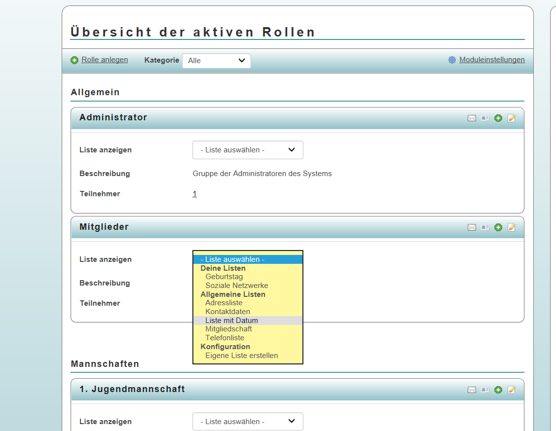Screen dimensions: 556x431
Task: Open the Kategorie dropdown showing Alle
Action: click(x=216, y=61)
